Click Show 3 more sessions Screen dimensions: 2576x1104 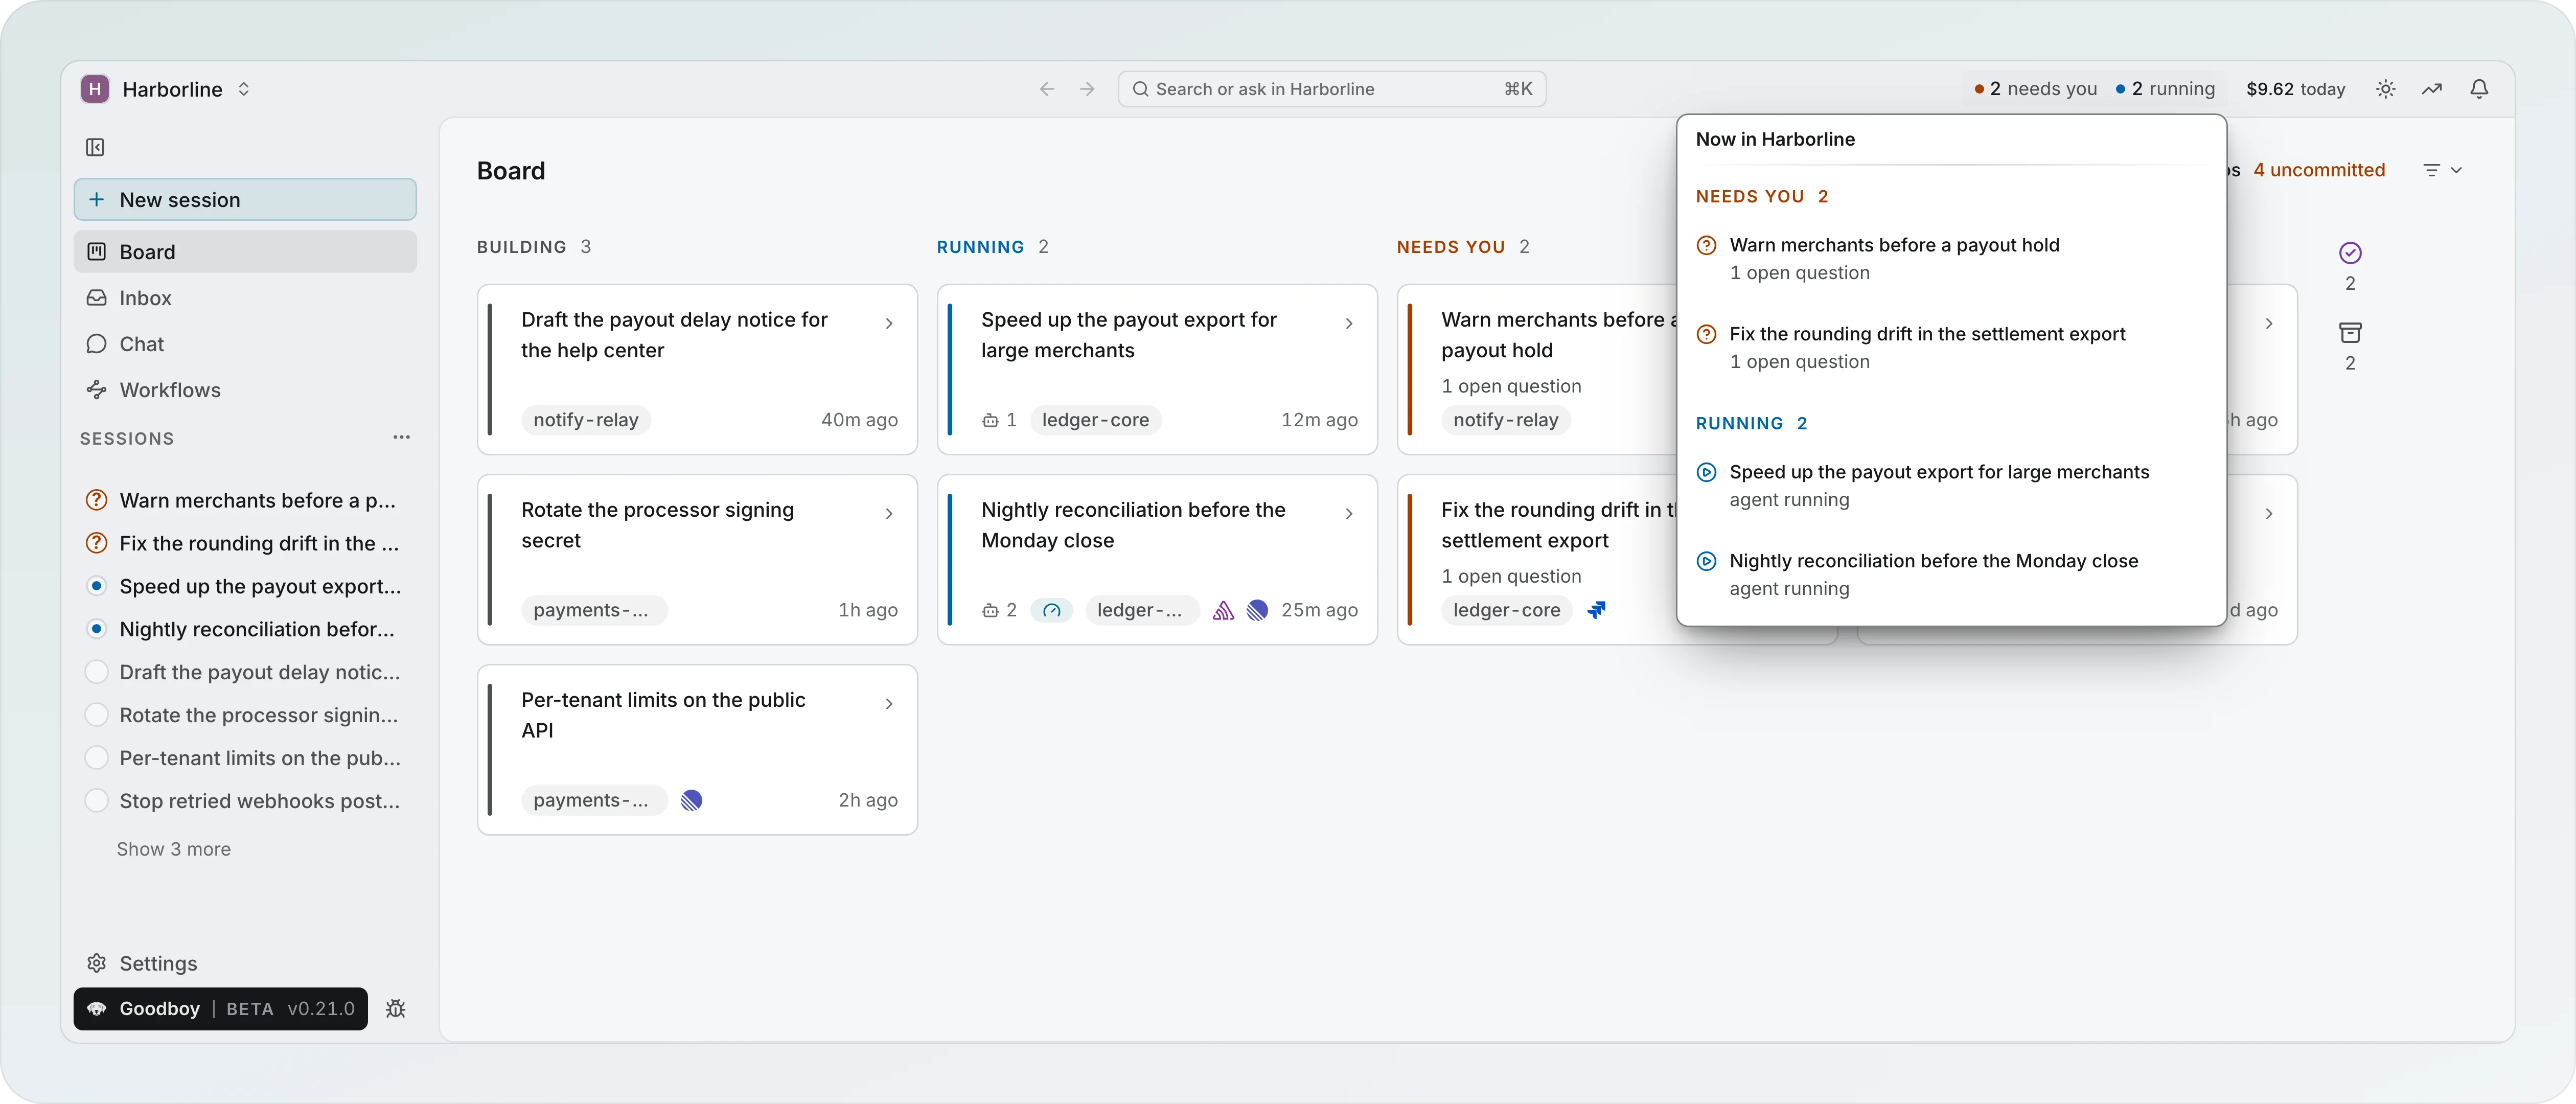click(x=174, y=849)
